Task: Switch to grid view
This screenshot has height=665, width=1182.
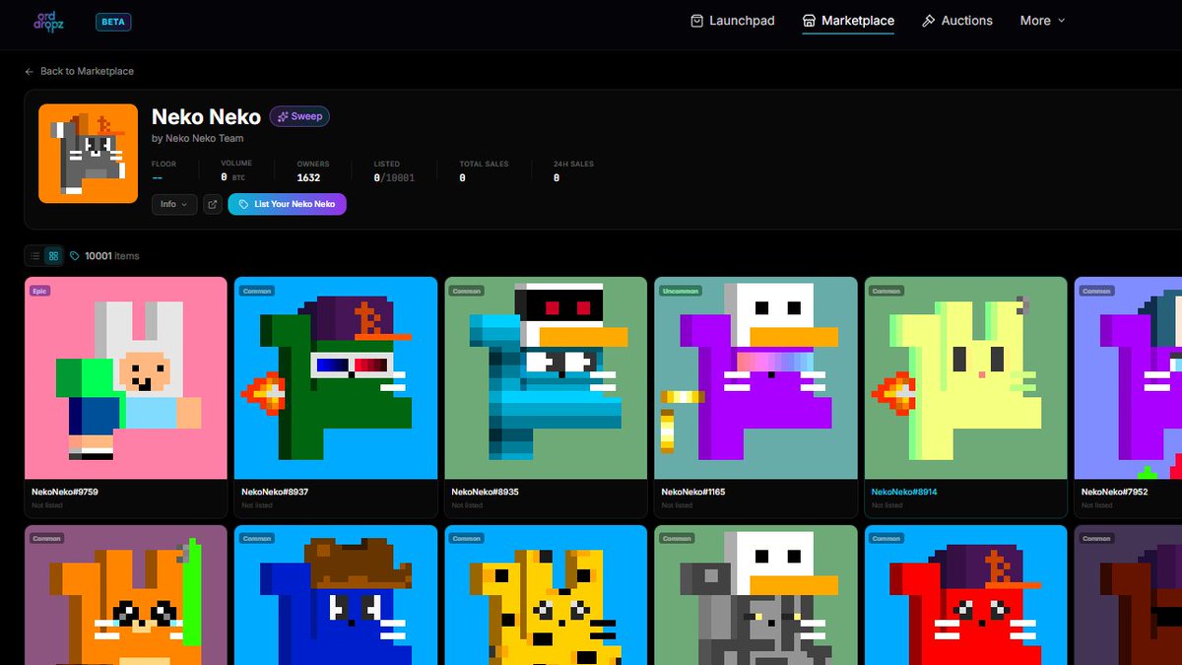Action: [53, 256]
